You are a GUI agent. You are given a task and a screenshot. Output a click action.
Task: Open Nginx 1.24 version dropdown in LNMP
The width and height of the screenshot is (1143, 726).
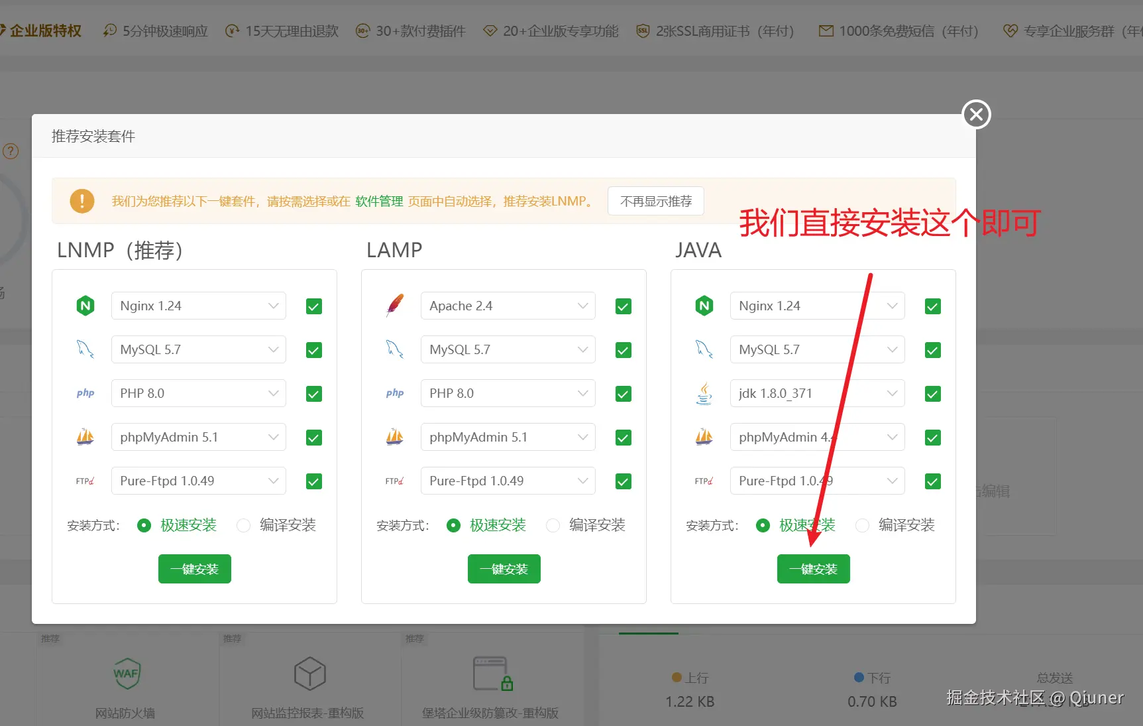(199, 306)
